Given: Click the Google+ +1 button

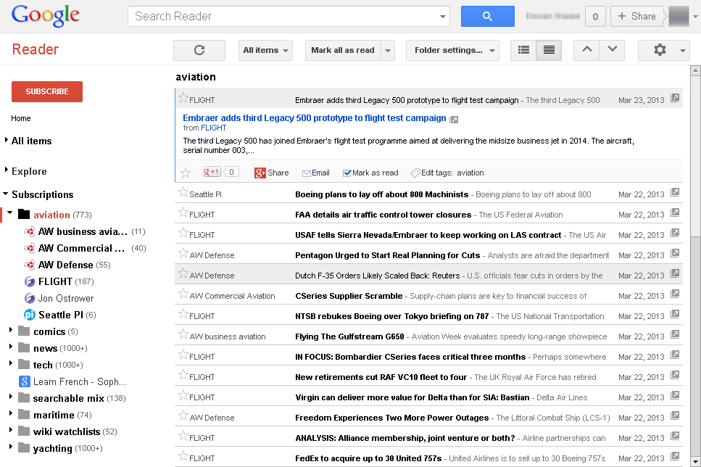Looking at the screenshot, I should coord(212,172).
